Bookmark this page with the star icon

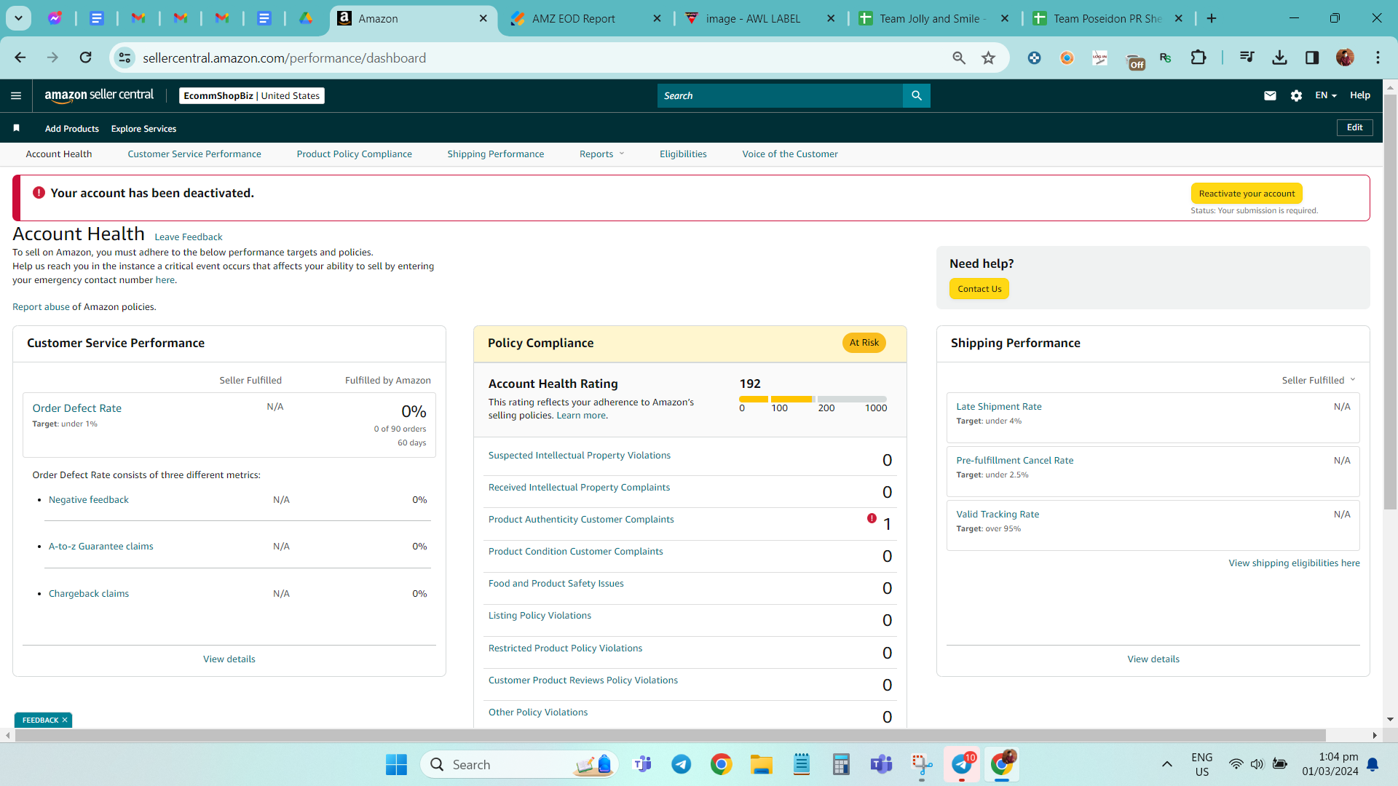(988, 57)
